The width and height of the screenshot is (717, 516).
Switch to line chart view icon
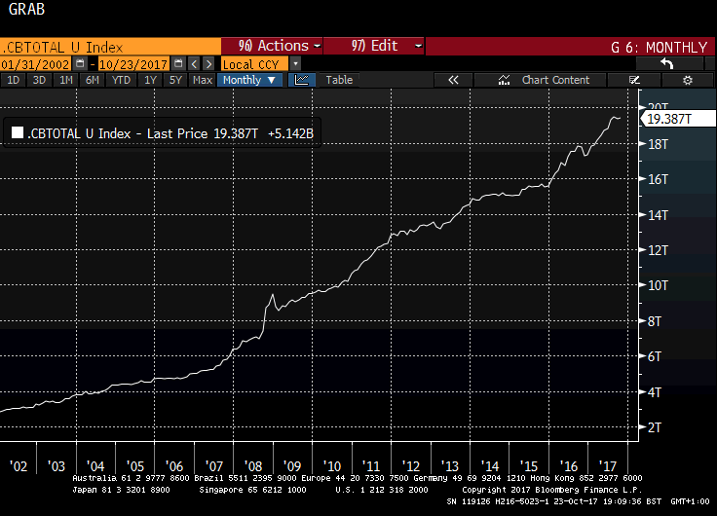pos(302,80)
